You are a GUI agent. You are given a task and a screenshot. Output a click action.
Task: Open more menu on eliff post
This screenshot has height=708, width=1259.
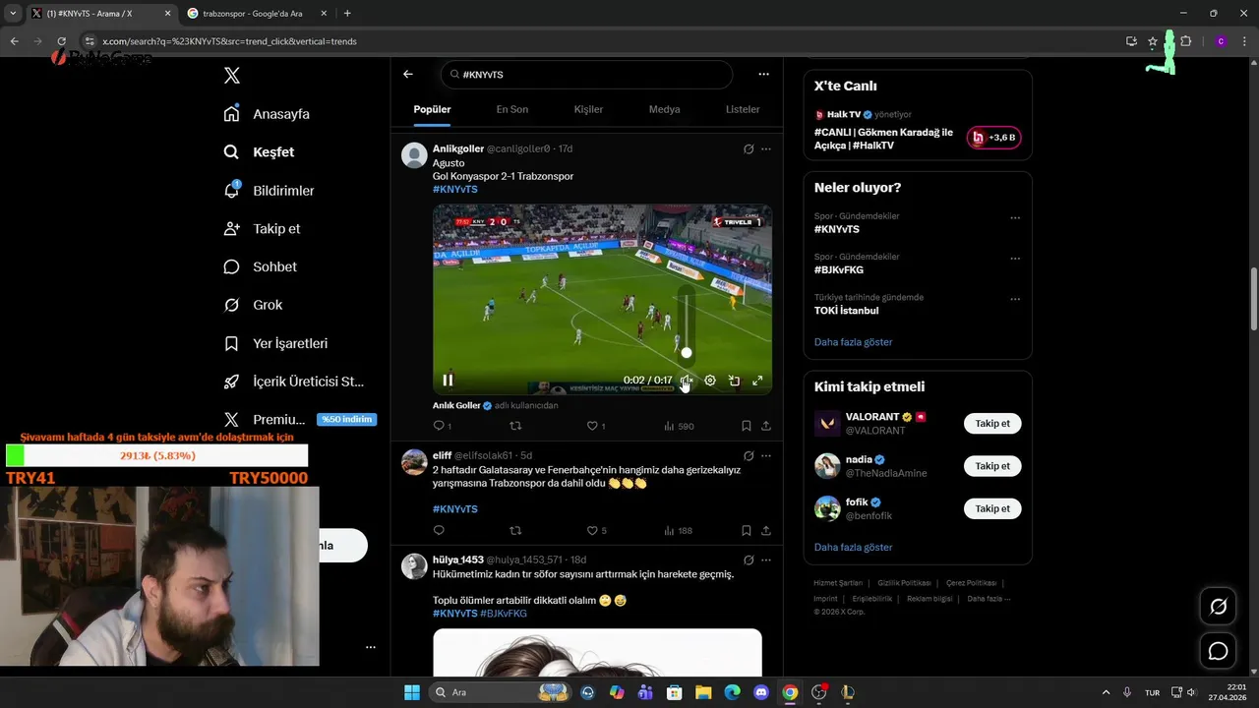[766, 456]
